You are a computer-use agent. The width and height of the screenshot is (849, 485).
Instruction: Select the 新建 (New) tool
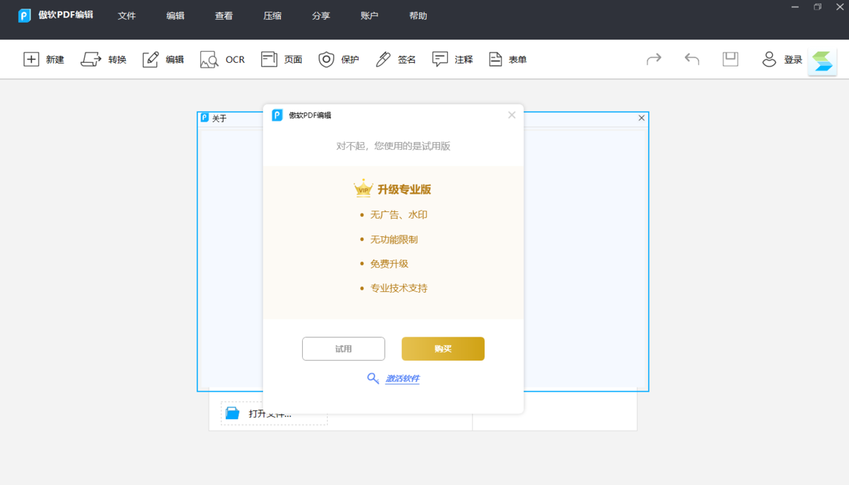pyautogui.click(x=43, y=59)
